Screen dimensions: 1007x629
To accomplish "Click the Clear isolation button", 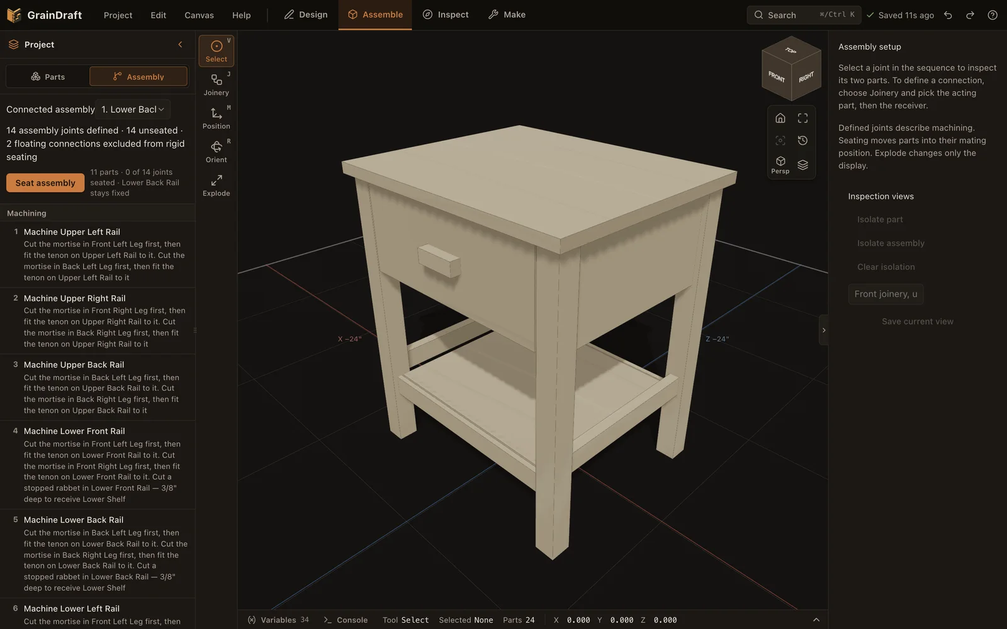I will click(886, 267).
